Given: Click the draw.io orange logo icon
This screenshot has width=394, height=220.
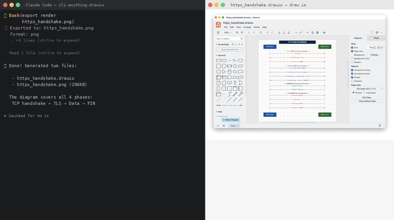Looking at the screenshot, I should coord(218,25).
